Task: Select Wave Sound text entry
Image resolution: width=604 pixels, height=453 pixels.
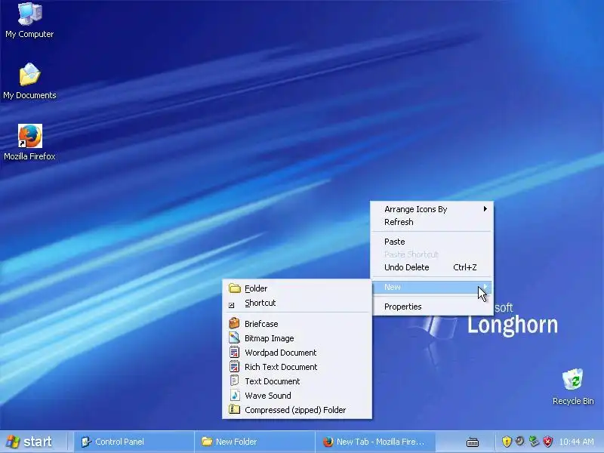Action: 268,396
